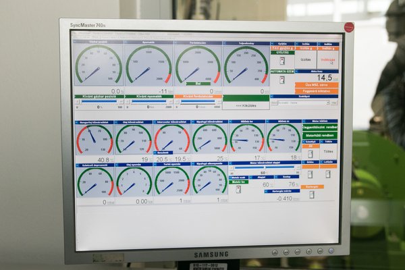The width and height of the screenshot is (405, 270).
Task: Click the Motor hőmérséklet alapjel slider
Action: point(263,167)
